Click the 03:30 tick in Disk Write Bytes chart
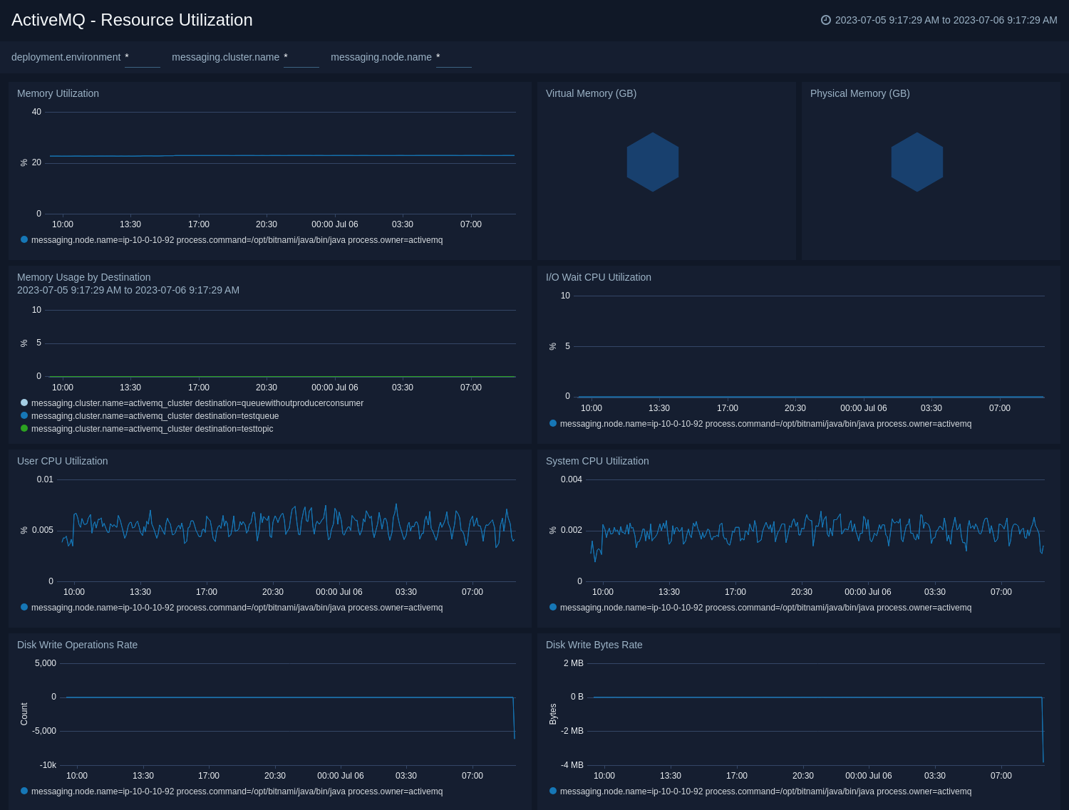The width and height of the screenshot is (1069, 810). [935, 776]
